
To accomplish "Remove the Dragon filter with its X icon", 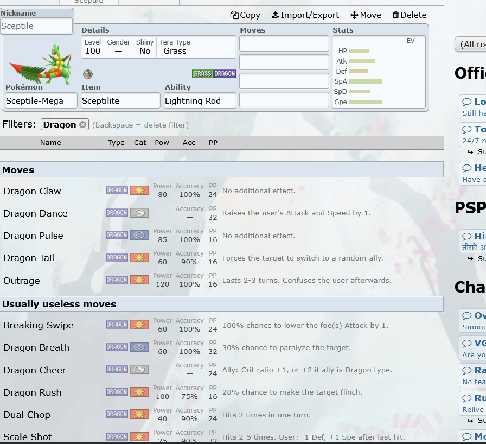I will pos(82,124).
